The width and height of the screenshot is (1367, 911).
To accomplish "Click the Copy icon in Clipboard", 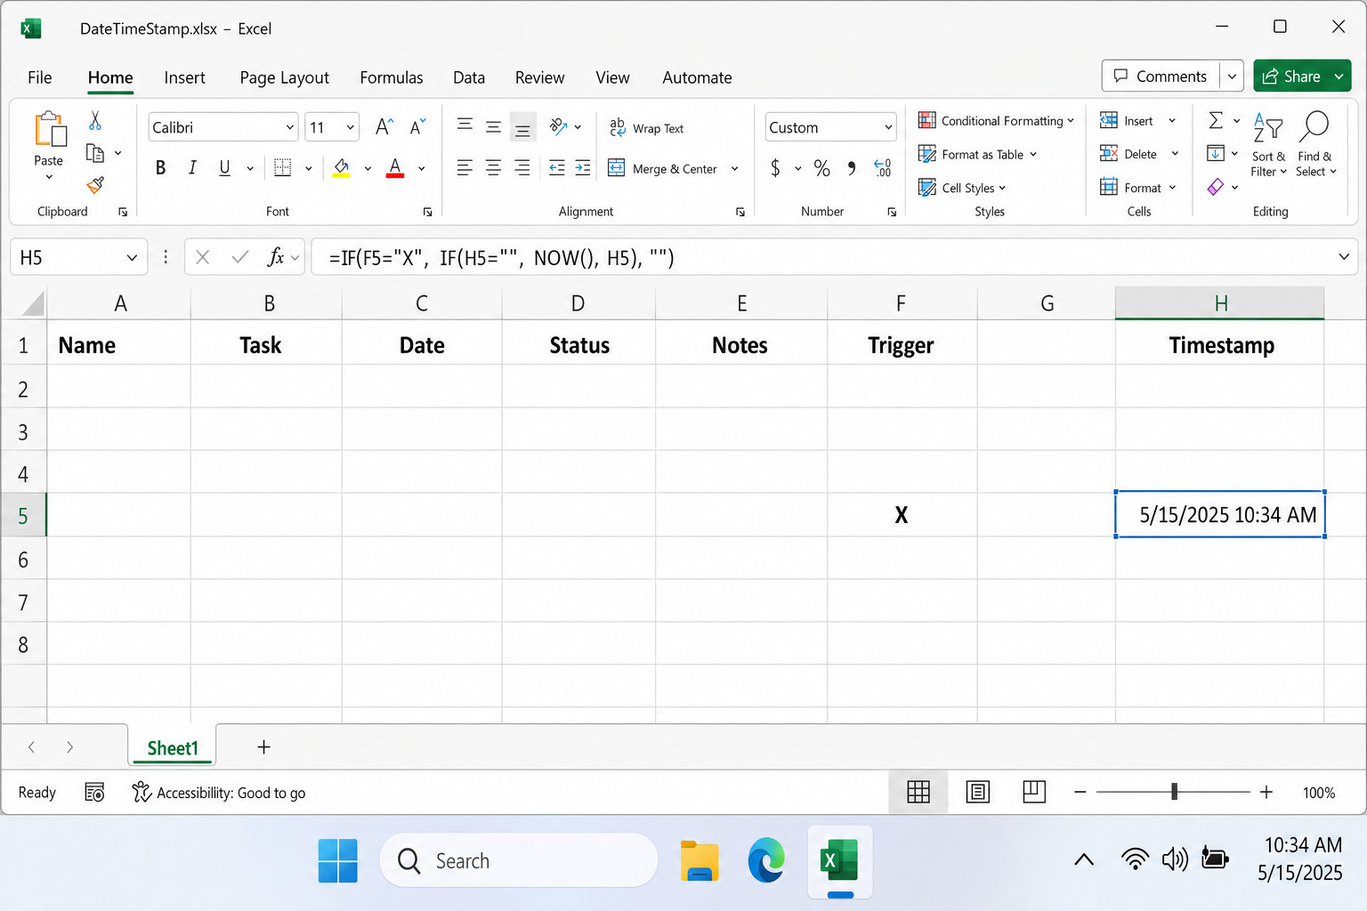I will click(x=95, y=153).
